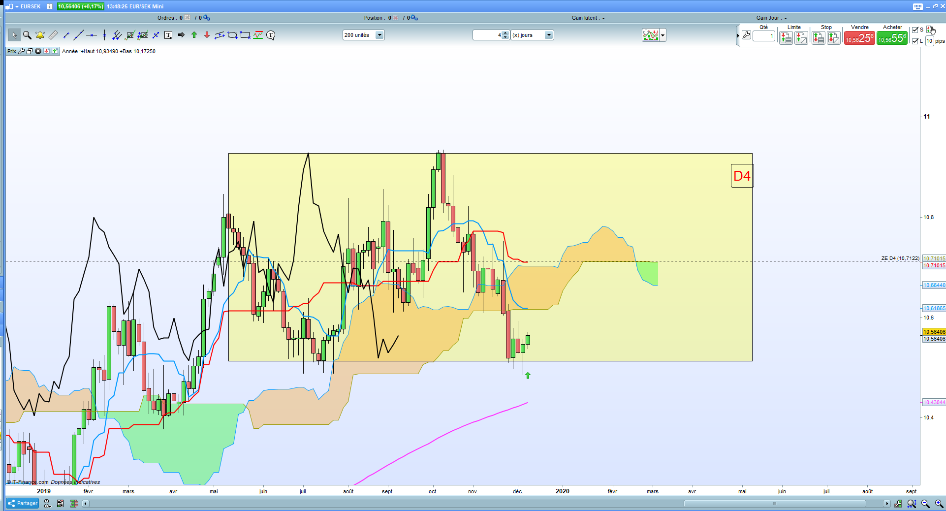Click the scrollbar right arrow
946x511 pixels.
(886, 504)
